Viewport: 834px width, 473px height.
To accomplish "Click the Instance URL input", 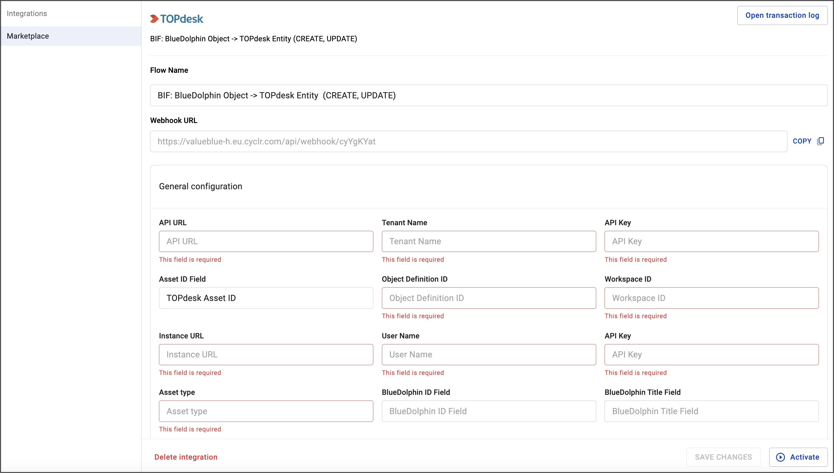I will [266, 354].
